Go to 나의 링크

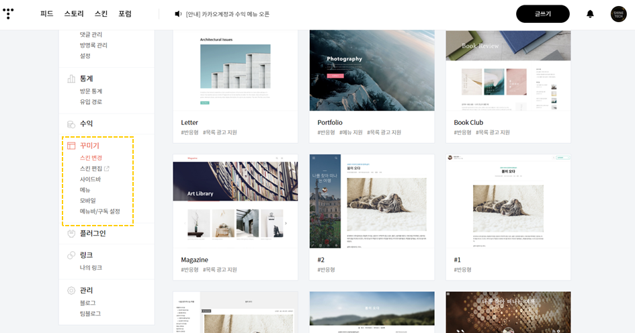click(x=91, y=267)
